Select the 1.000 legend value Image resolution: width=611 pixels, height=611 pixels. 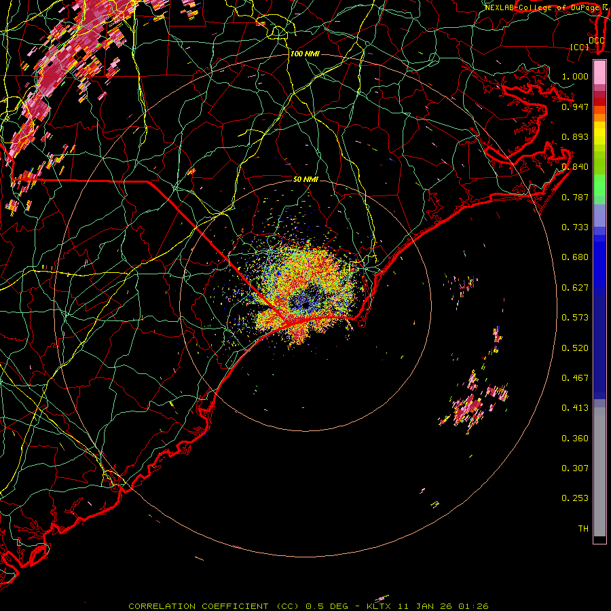575,76
